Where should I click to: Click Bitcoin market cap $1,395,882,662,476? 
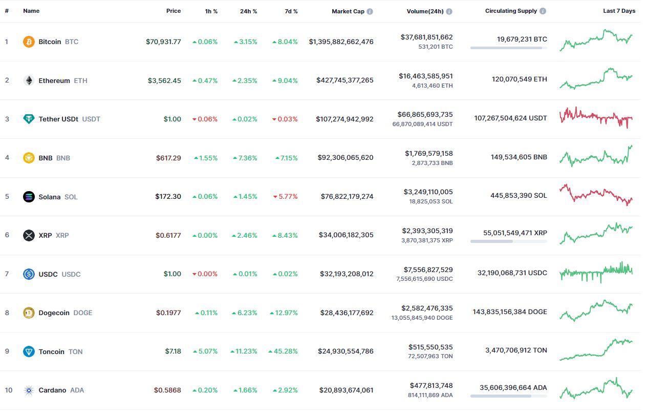click(x=341, y=42)
